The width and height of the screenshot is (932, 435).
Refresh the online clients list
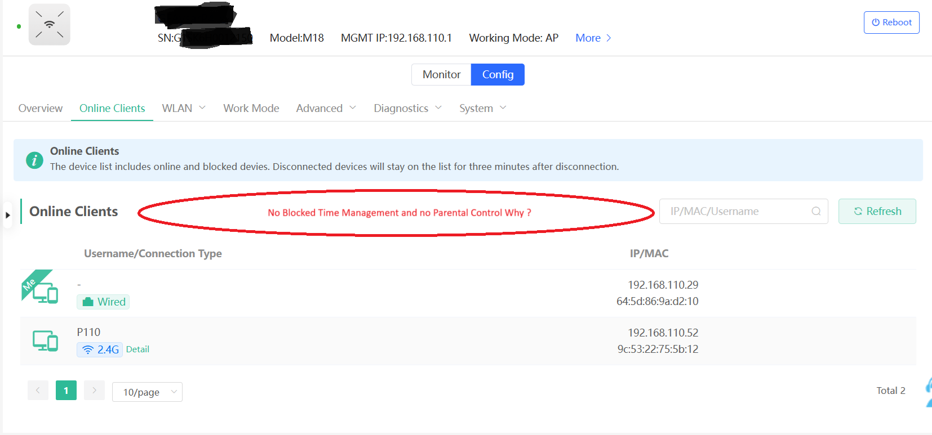(x=877, y=212)
